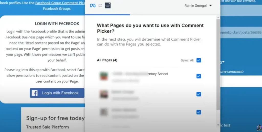Screen dimensions: 262x132
Task: Click the Elementary School page thumbnail
Action: [104, 76]
